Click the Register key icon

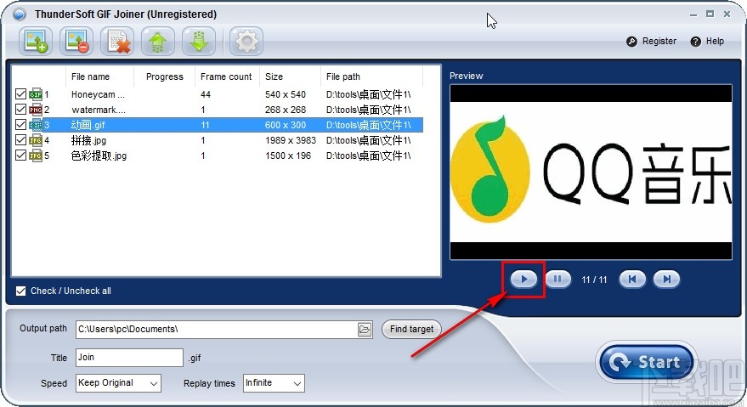click(631, 42)
